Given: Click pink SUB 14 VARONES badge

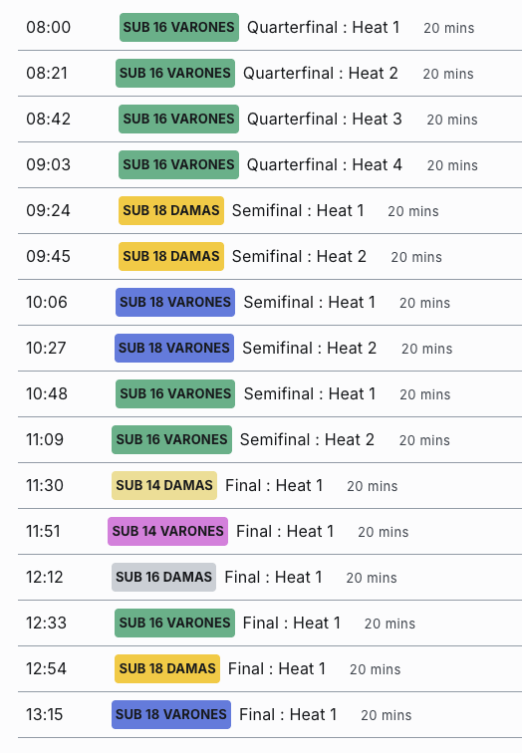Looking at the screenshot, I should (167, 531).
